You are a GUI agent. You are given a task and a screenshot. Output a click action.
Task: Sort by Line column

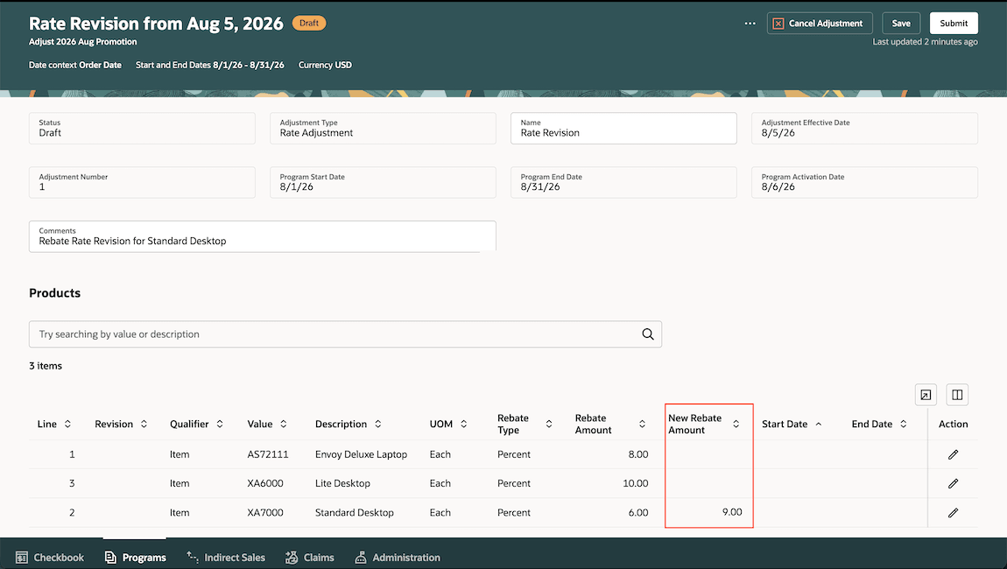(x=67, y=424)
